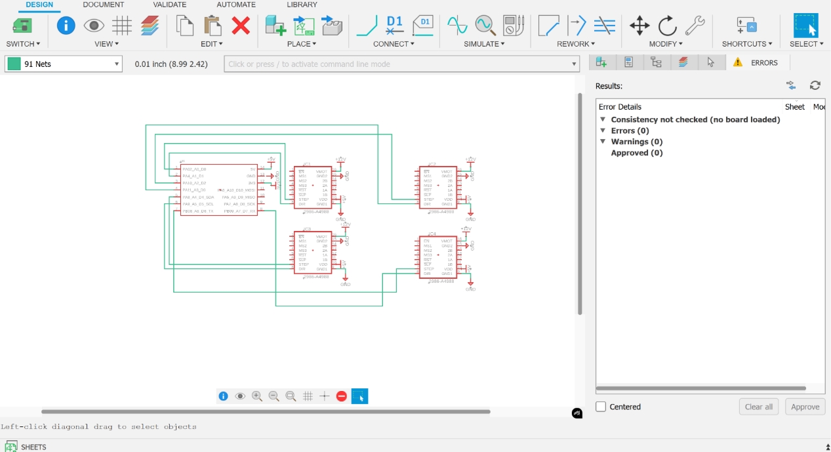Click the canvas bar Info icon

pyautogui.click(x=223, y=396)
